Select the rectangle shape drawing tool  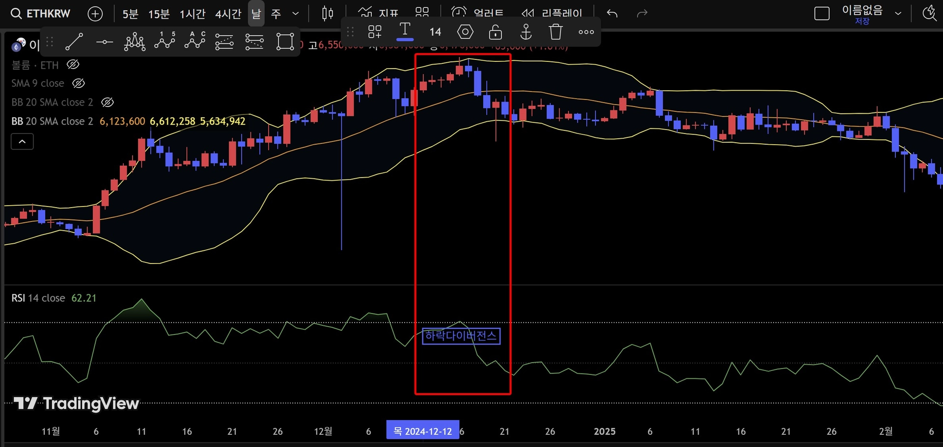pos(285,42)
